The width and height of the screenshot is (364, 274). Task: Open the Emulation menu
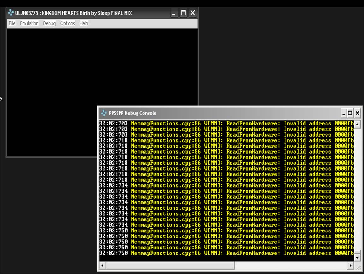coord(29,23)
